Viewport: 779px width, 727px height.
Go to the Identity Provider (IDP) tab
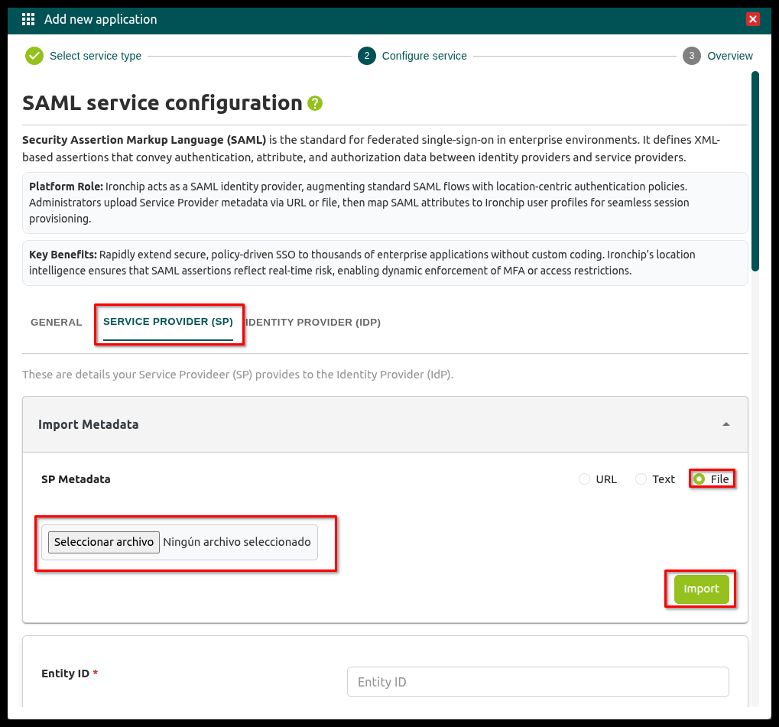313,323
